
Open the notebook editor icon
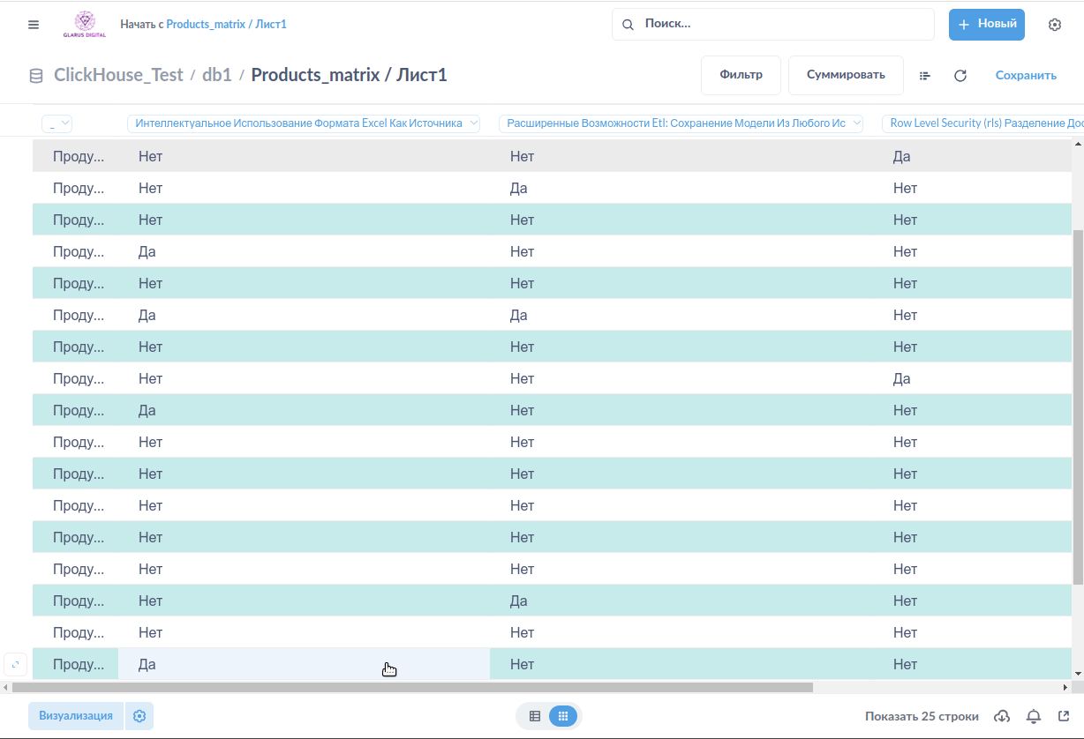(925, 76)
